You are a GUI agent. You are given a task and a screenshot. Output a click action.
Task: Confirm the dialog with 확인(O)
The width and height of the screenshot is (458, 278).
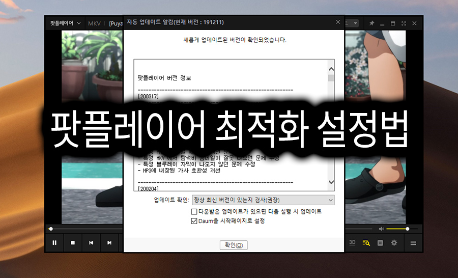234,245
